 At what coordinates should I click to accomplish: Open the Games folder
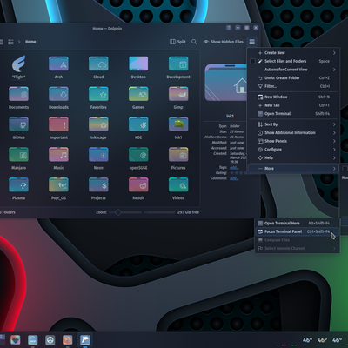[x=138, y=97]
